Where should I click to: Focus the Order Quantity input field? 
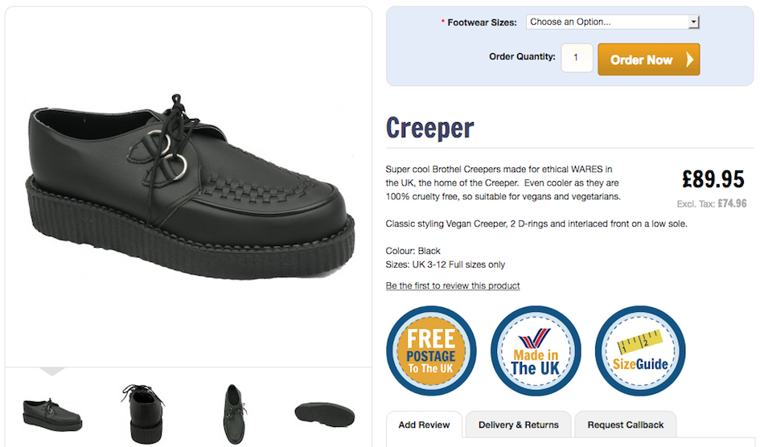[x=577, y=58]
